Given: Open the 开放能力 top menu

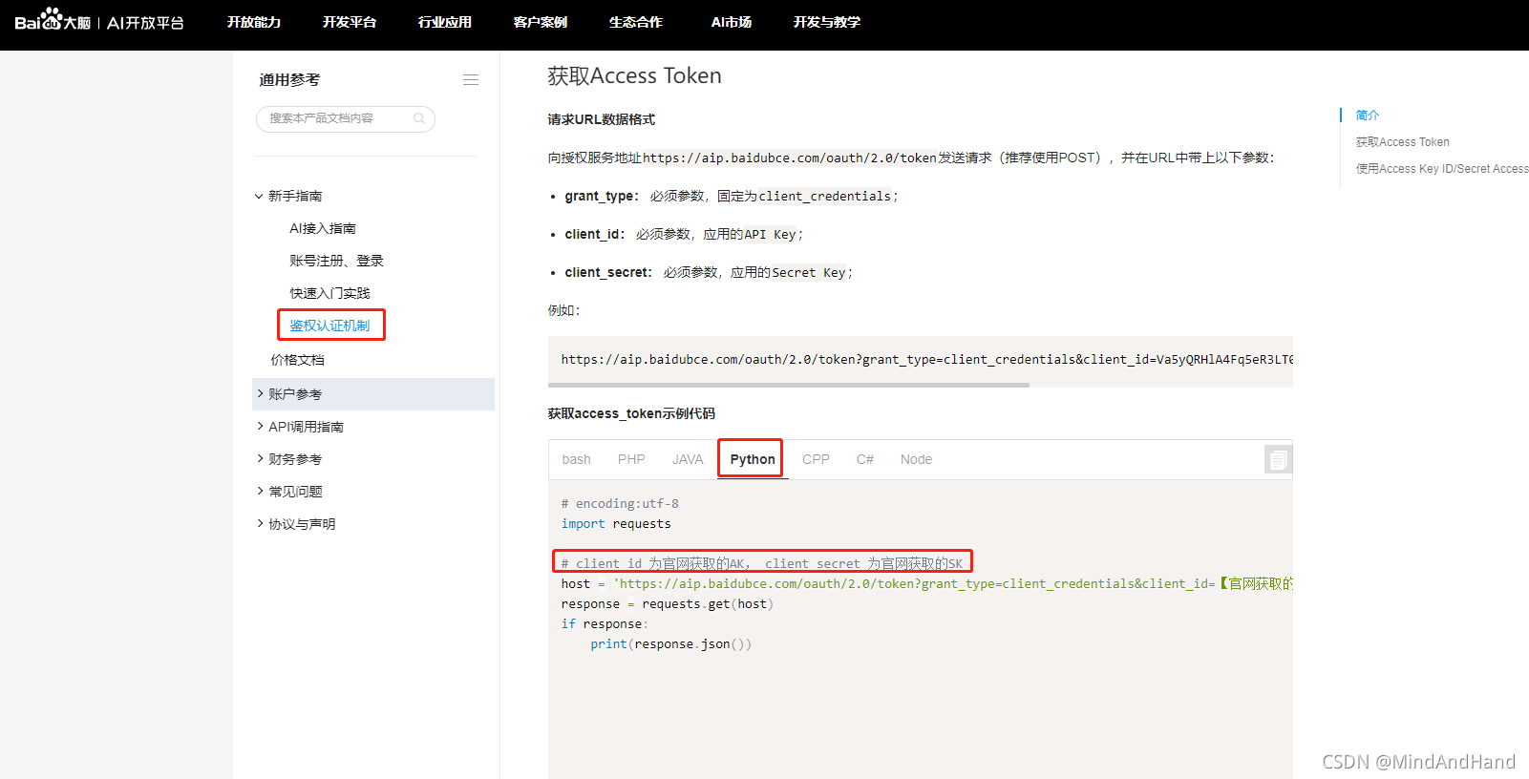Looking at the screenshot, I should pyautogui.click(x=254, y=22).
